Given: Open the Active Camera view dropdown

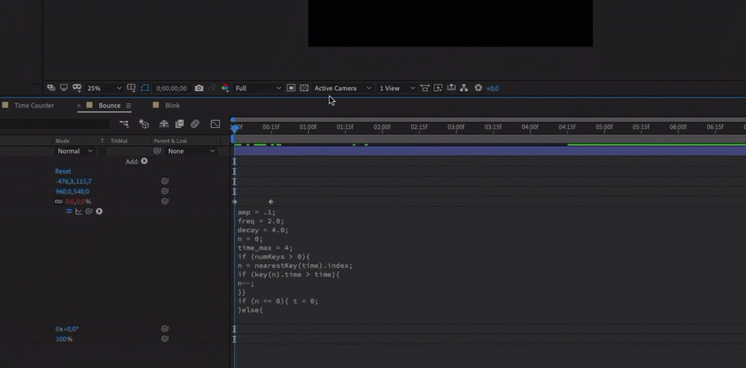Looking at the screenshot, I should (342, 88).
